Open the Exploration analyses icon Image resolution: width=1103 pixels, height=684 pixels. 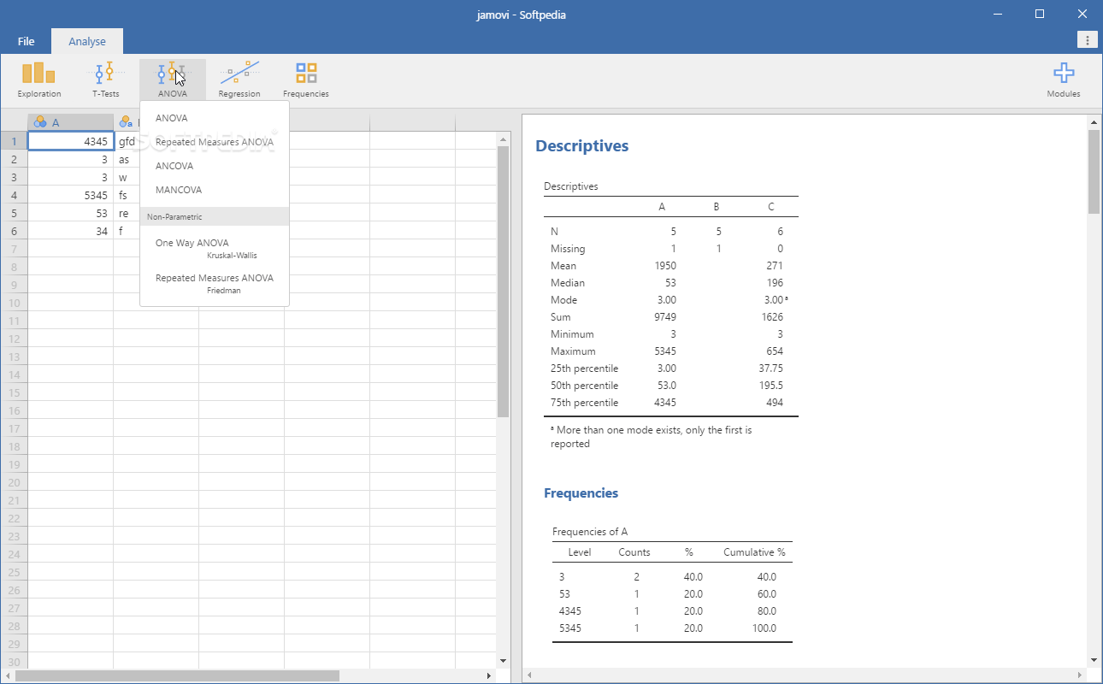click(x=39, y=80)
